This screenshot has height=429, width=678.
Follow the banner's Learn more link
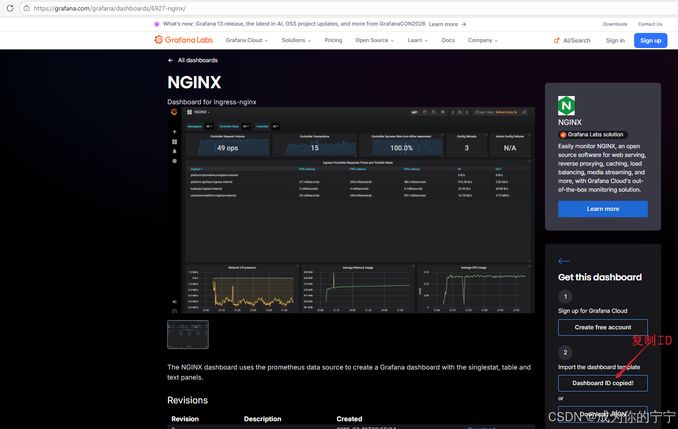(x=447, y=24)
